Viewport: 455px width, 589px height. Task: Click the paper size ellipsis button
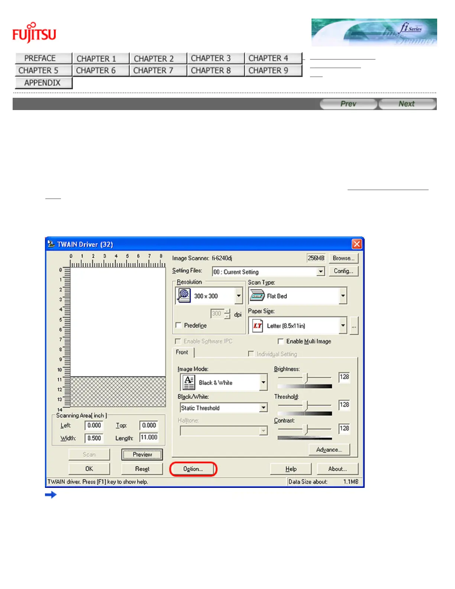(x=354, y=326)
